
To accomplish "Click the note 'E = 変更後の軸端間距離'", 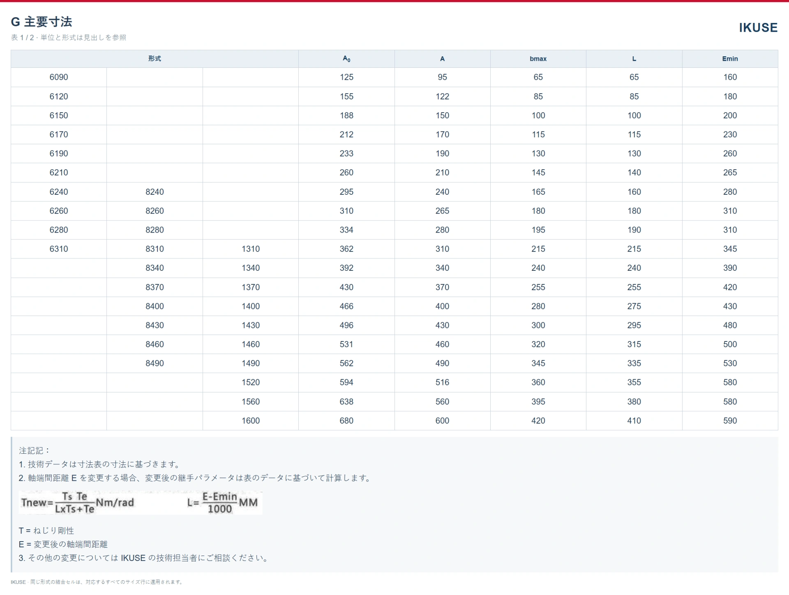I will [63, 544].
